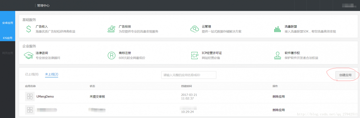
Task: Click the 提供一站式数据存储解决方案 description
Action: [x=221, y=31]
